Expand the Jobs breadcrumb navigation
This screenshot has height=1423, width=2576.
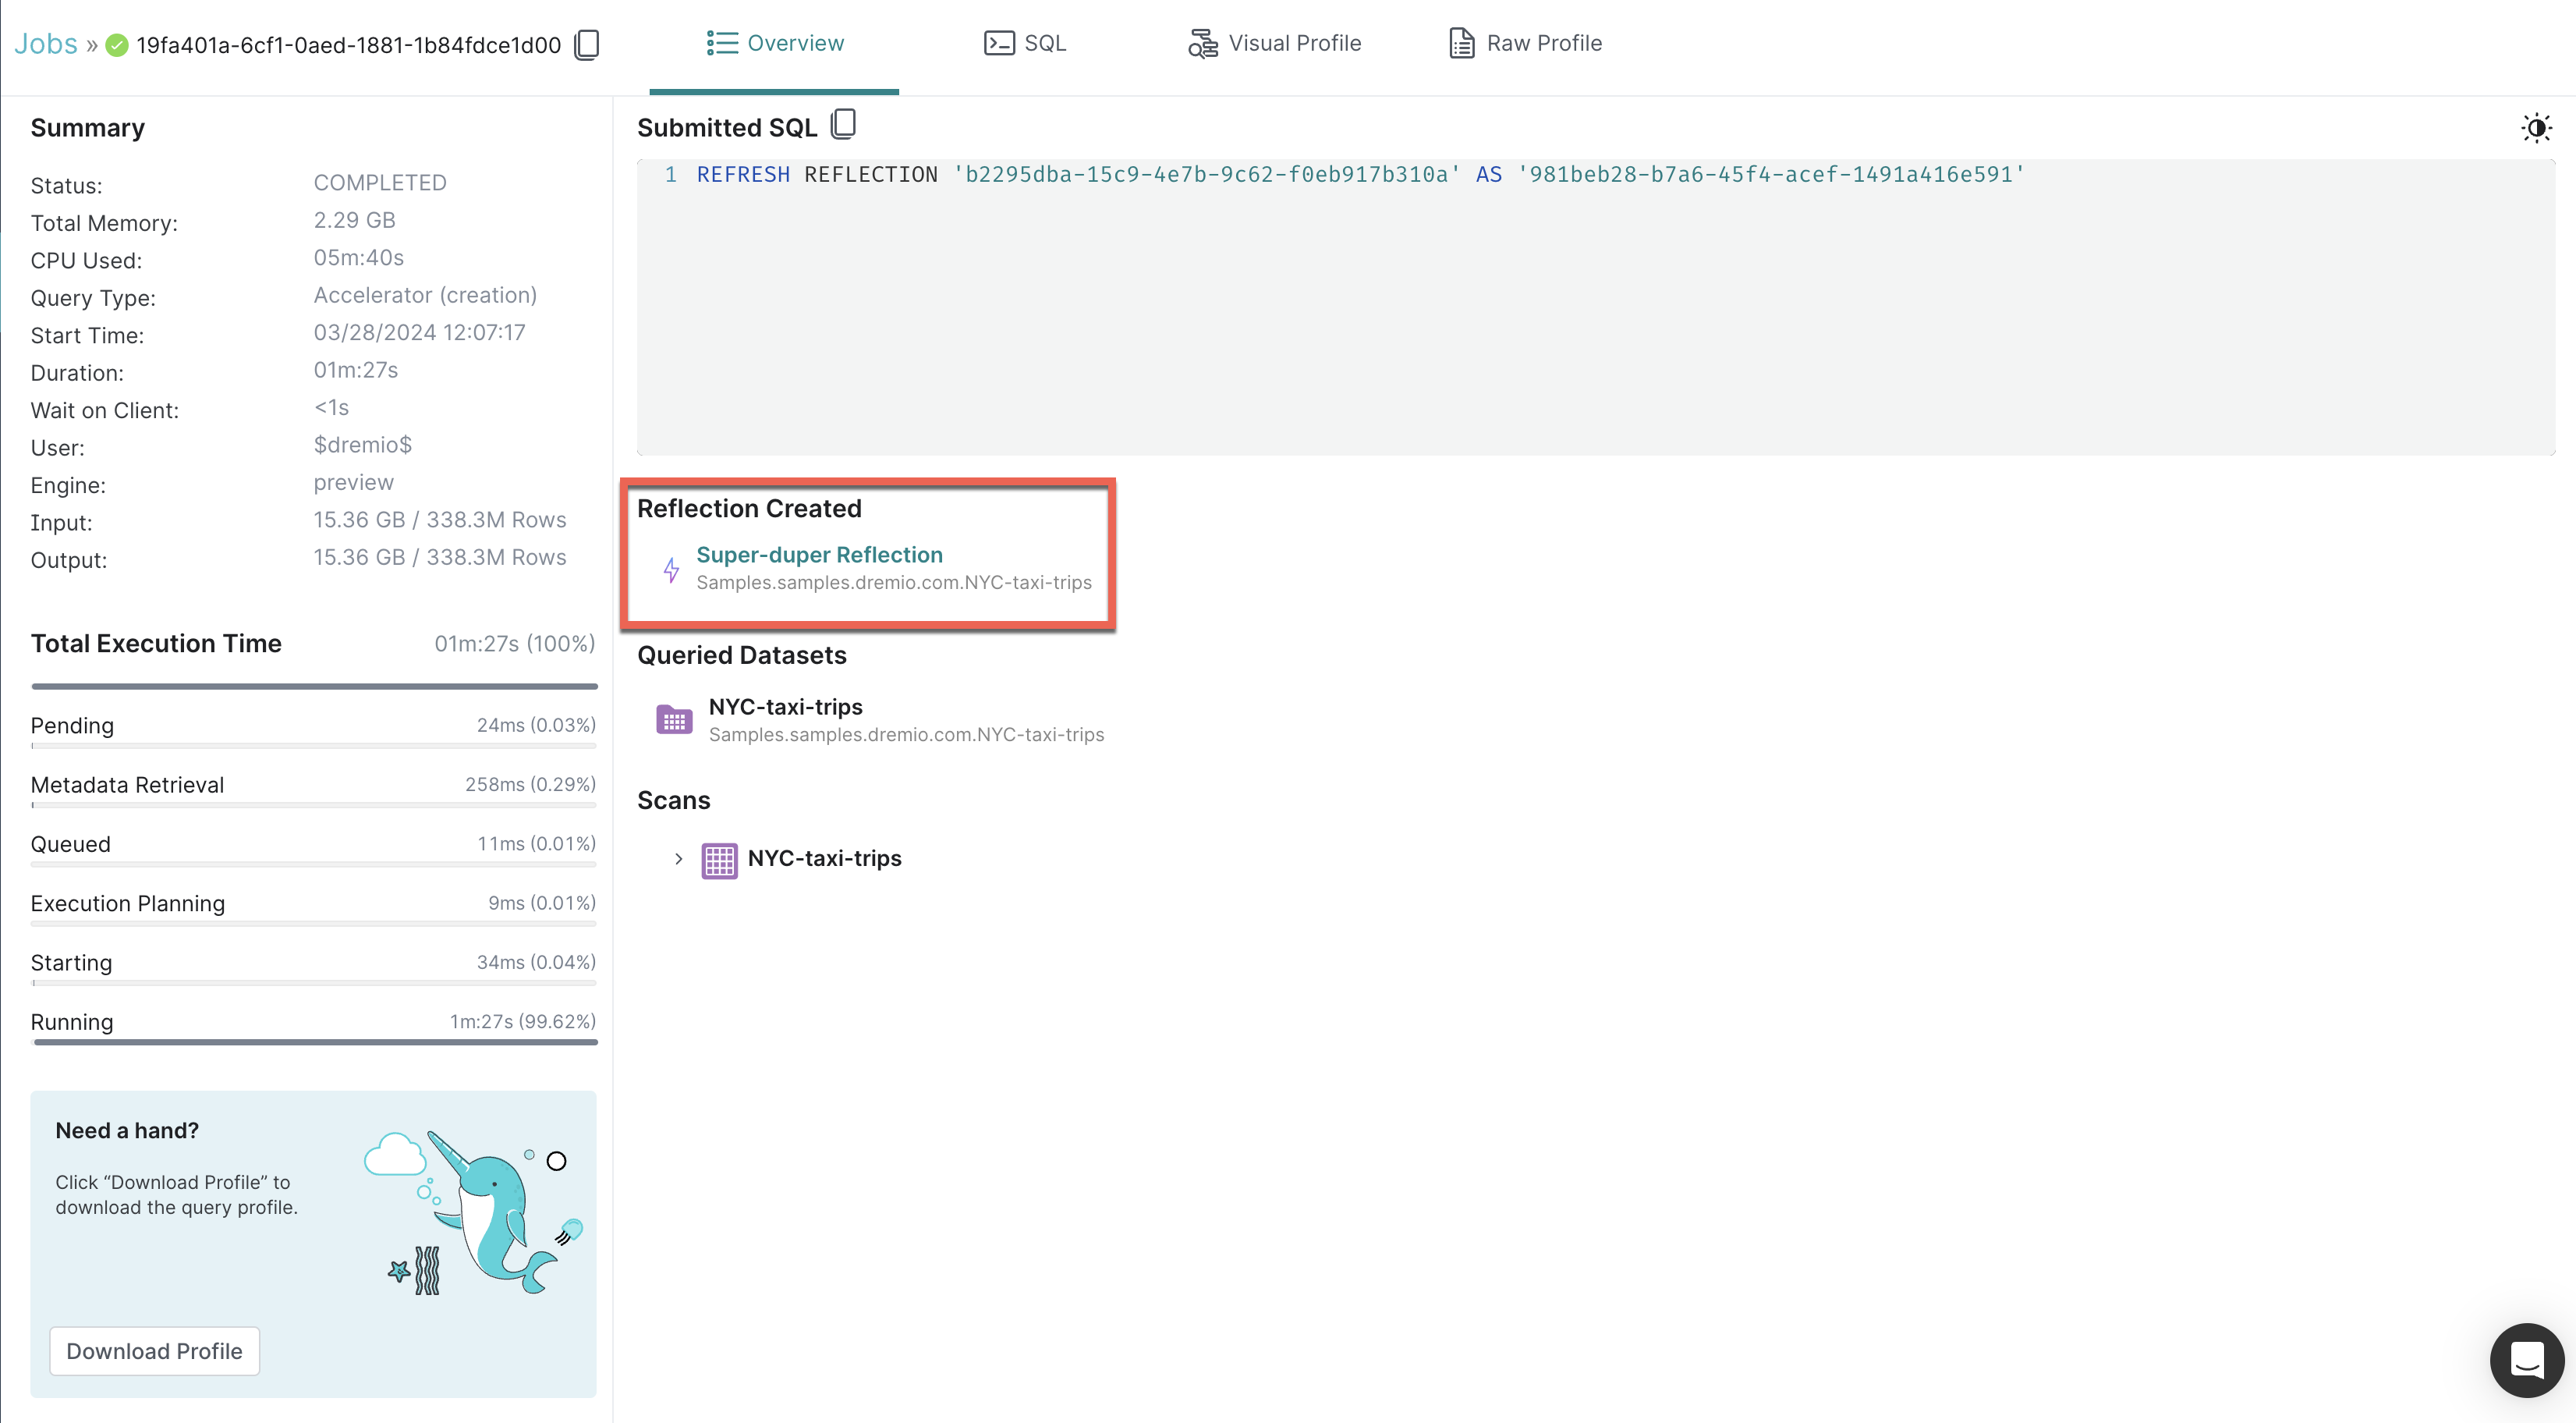[x=46, y=43]
